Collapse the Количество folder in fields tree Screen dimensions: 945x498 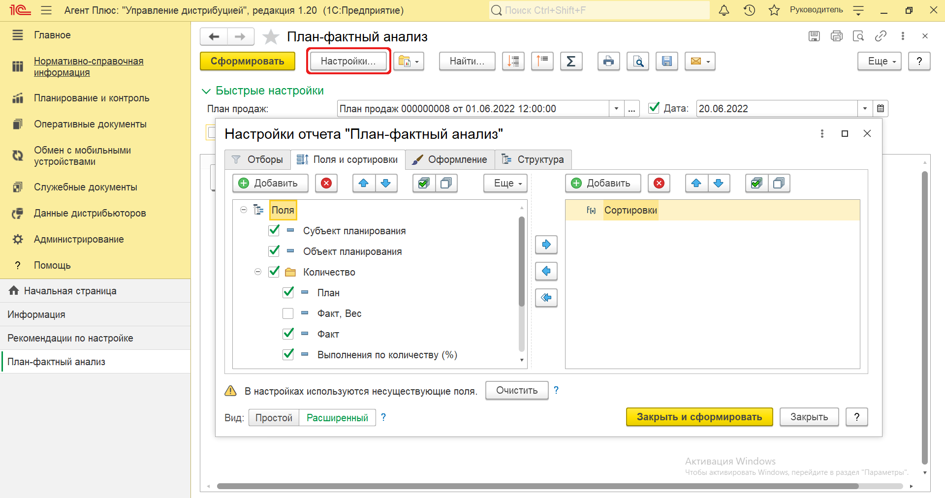(x=257, y=272)
